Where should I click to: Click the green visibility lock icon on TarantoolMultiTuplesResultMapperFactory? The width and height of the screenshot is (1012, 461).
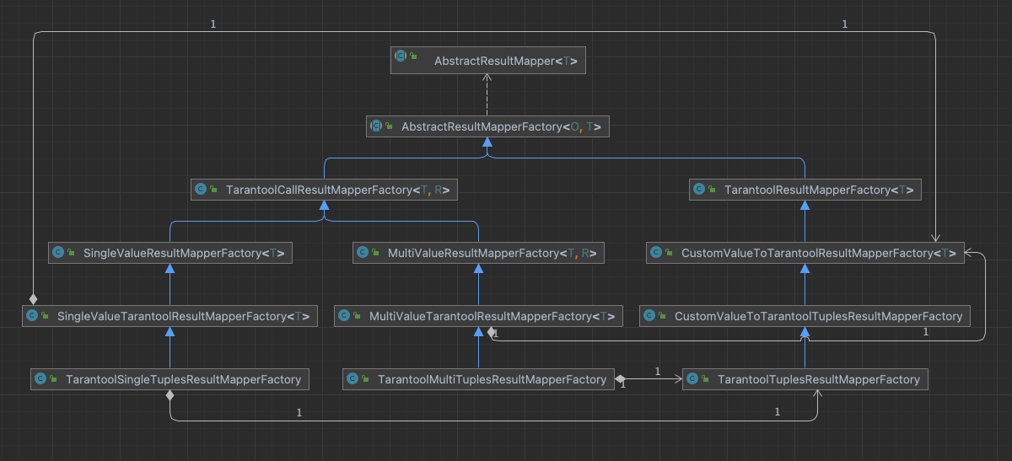[x=367, y=380]
